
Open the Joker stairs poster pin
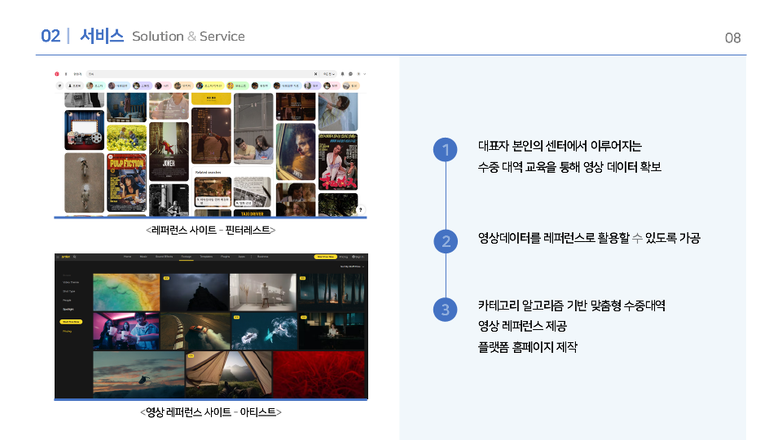click(x=169, y=152)
